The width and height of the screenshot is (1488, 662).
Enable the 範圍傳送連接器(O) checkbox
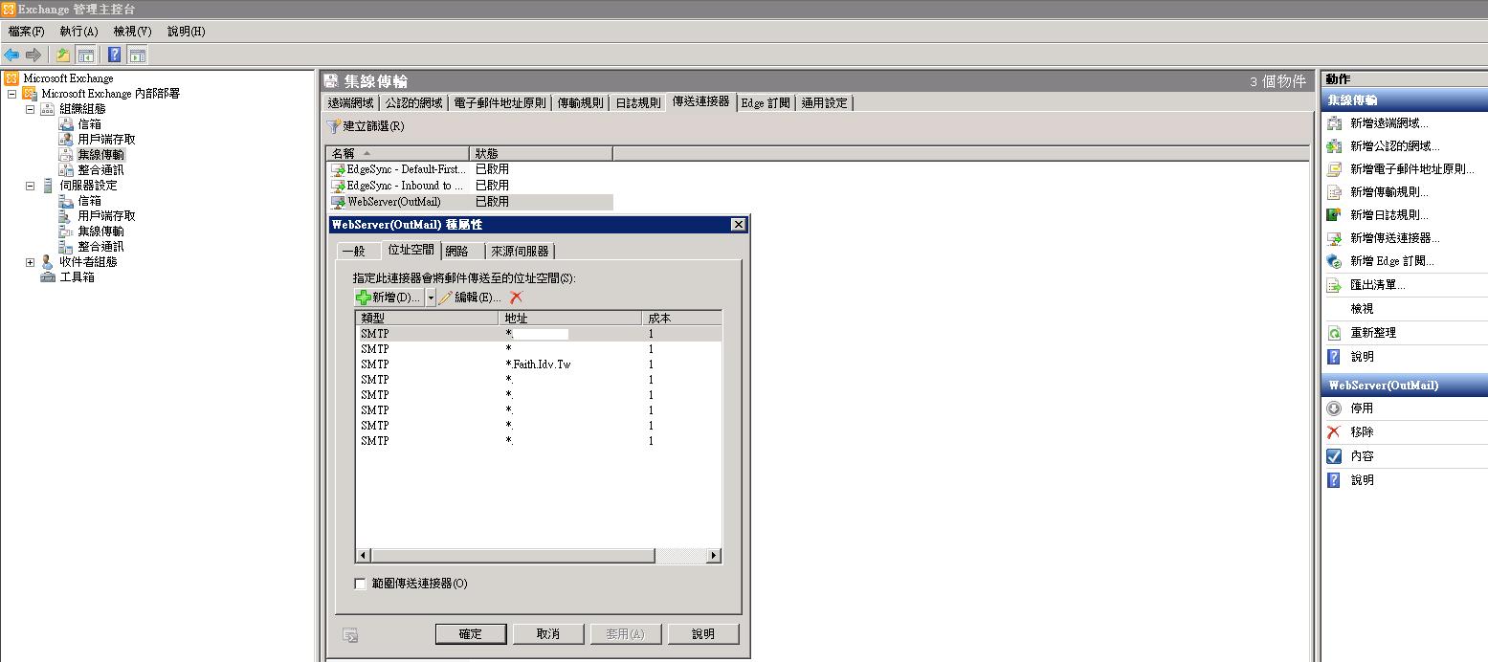coord(361,584)
